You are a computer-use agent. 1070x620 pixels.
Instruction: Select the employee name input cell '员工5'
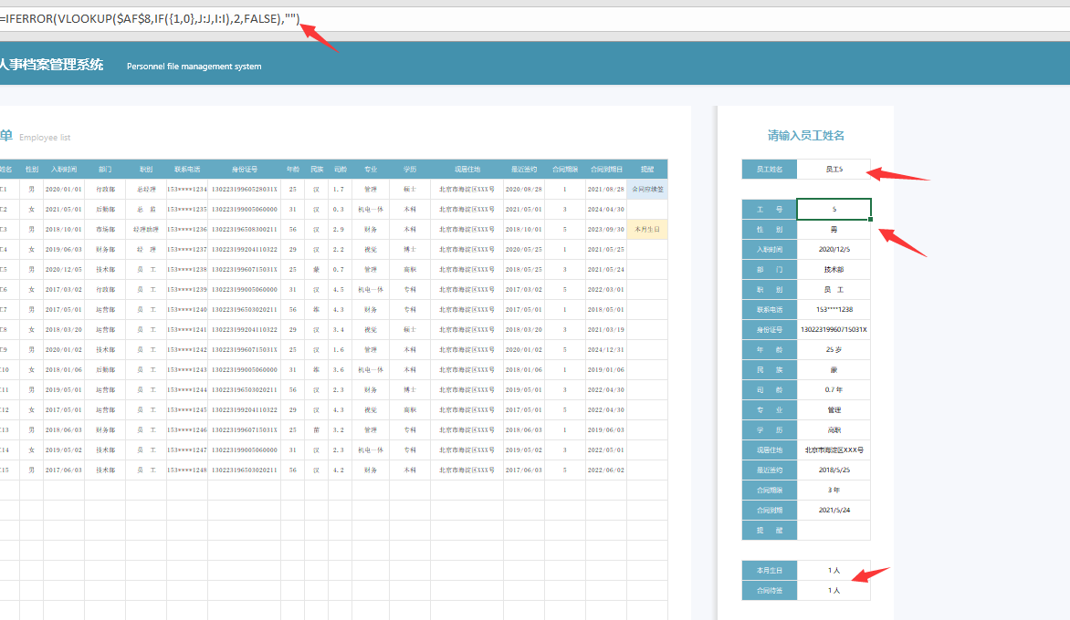coord(834,169)
